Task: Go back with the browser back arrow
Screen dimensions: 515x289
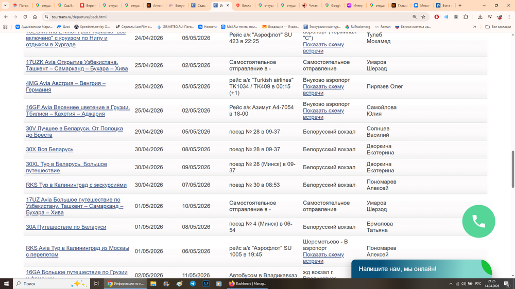Action: click(x=6, y=17)
